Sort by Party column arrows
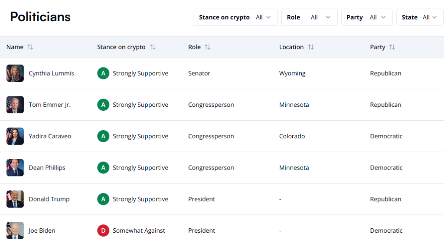Image resolution: width=444 pixels, height=240 pixels. [392, 47]
